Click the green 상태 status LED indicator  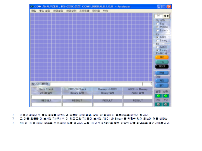pyautogui.click(x=165, y=96)
